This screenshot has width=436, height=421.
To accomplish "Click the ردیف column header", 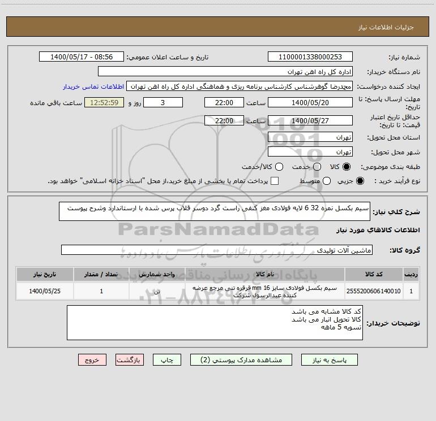I will [x=411, y=274].
